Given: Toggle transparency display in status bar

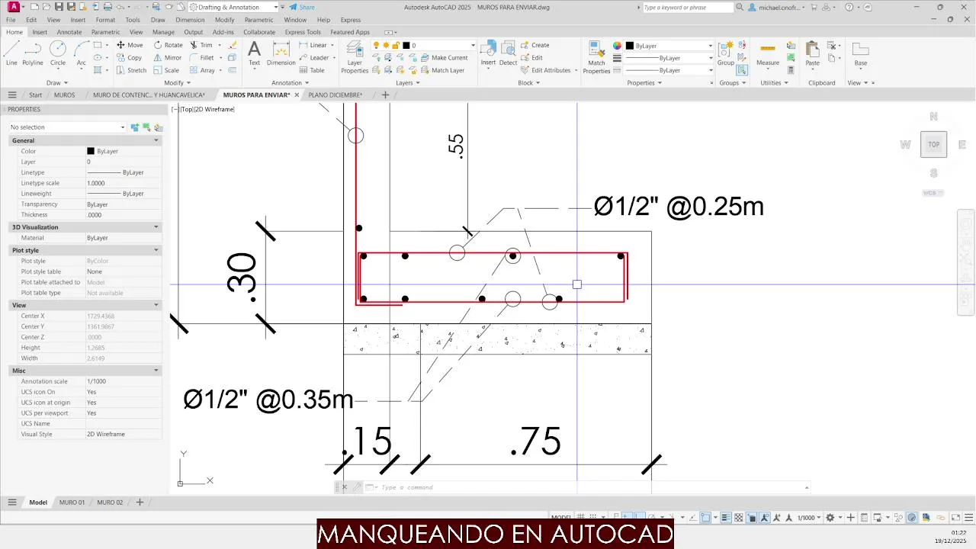Looking at the screenshot, I should (x=739, y=518).
